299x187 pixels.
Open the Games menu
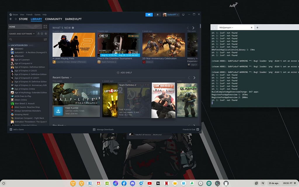(x=37, y=15)
